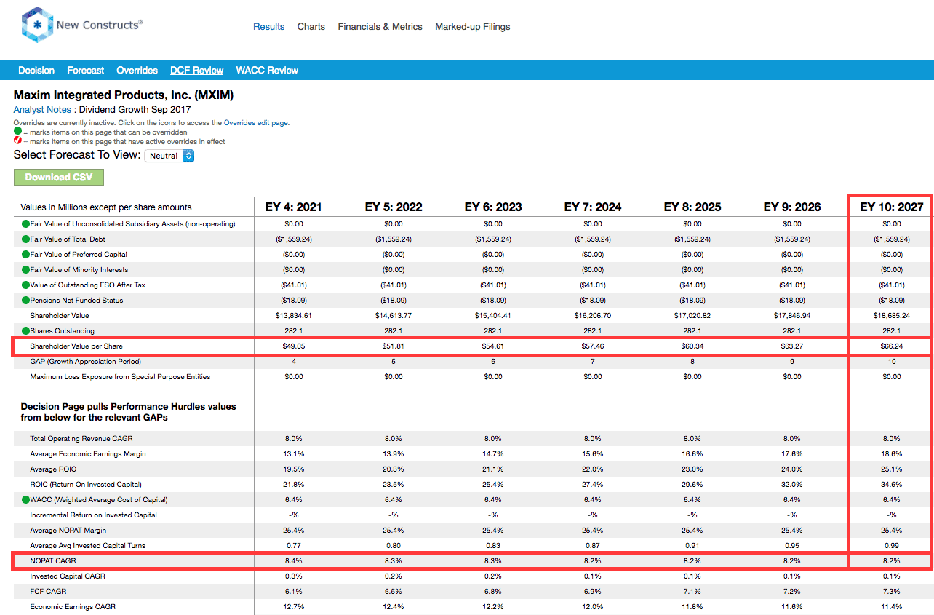Click the Average Economic Earnings Margin label
934x615 pixels.
(x=88, y=453)
